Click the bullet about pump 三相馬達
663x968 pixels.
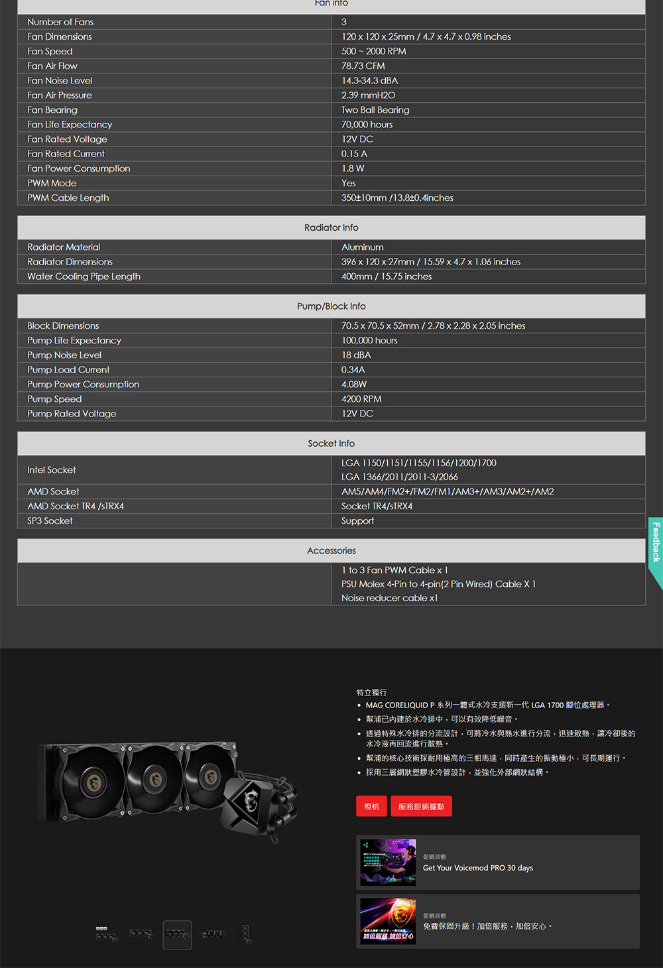(496, 758)
